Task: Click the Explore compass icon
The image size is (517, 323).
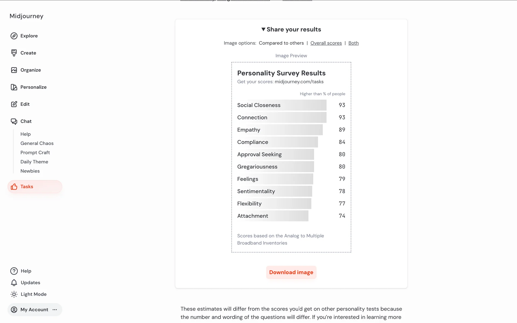Action: [x=14, y=36]
